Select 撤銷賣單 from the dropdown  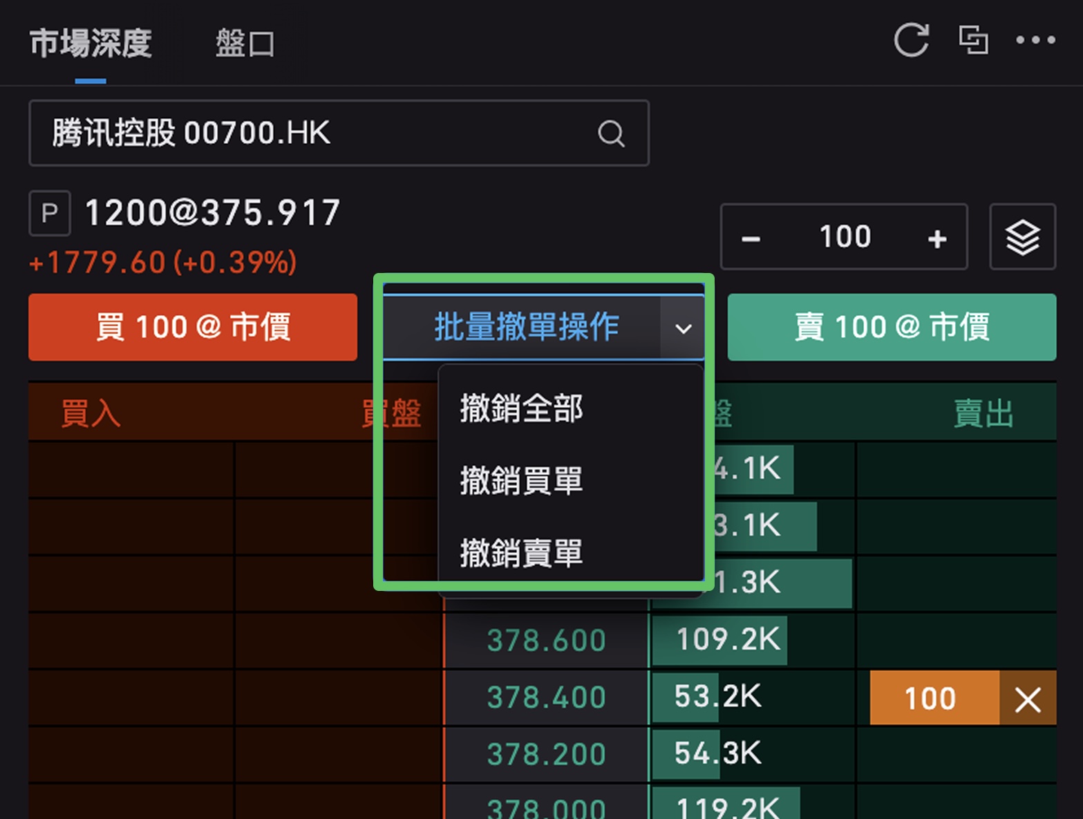[x=522, y=553]
